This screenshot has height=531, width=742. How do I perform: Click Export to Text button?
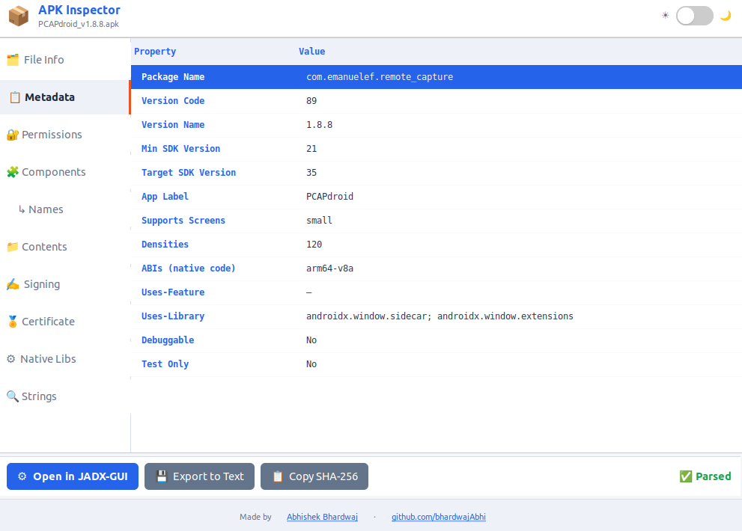pyautogui.click(x=199, y=476)
